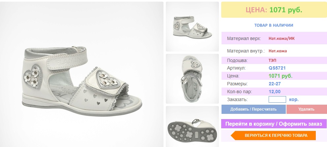The image size is (327, 147).
Task: Click the size range 22-27 value
Action: coord(274,84)
